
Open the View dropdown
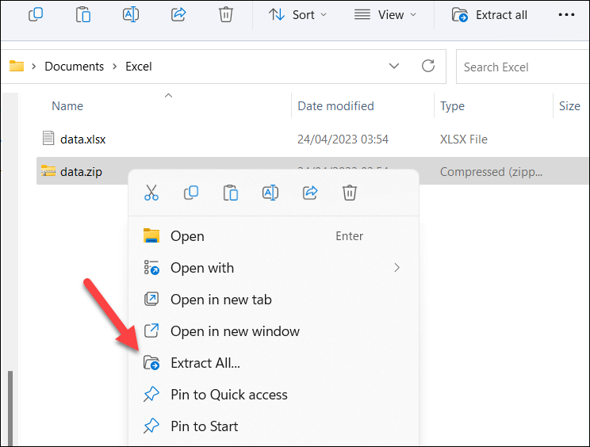pyautogui.click(x=385, y=15)
